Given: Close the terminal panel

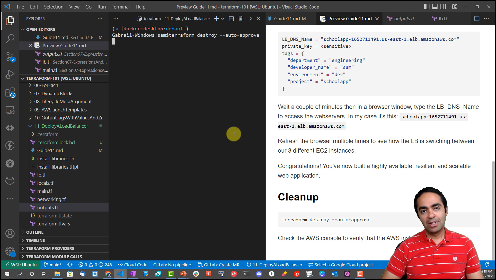Looking at the screenshot, I should pos(259,19).
